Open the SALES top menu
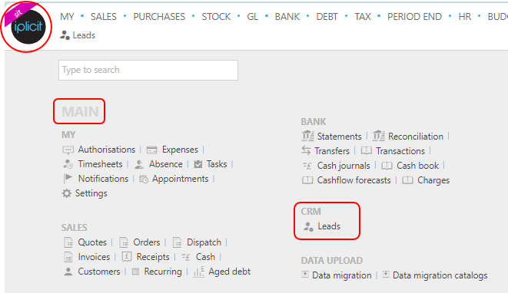 coord(103,17)
